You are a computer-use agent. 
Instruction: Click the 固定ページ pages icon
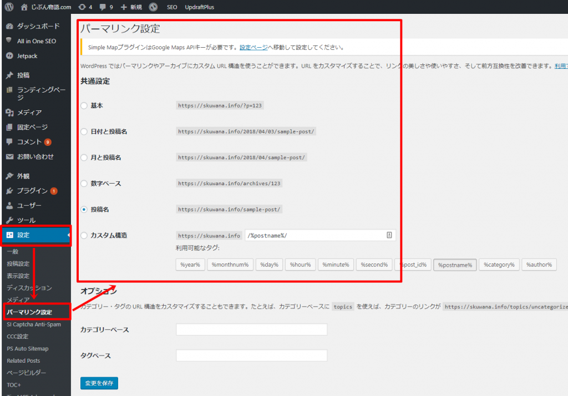[x=10, y=127]
